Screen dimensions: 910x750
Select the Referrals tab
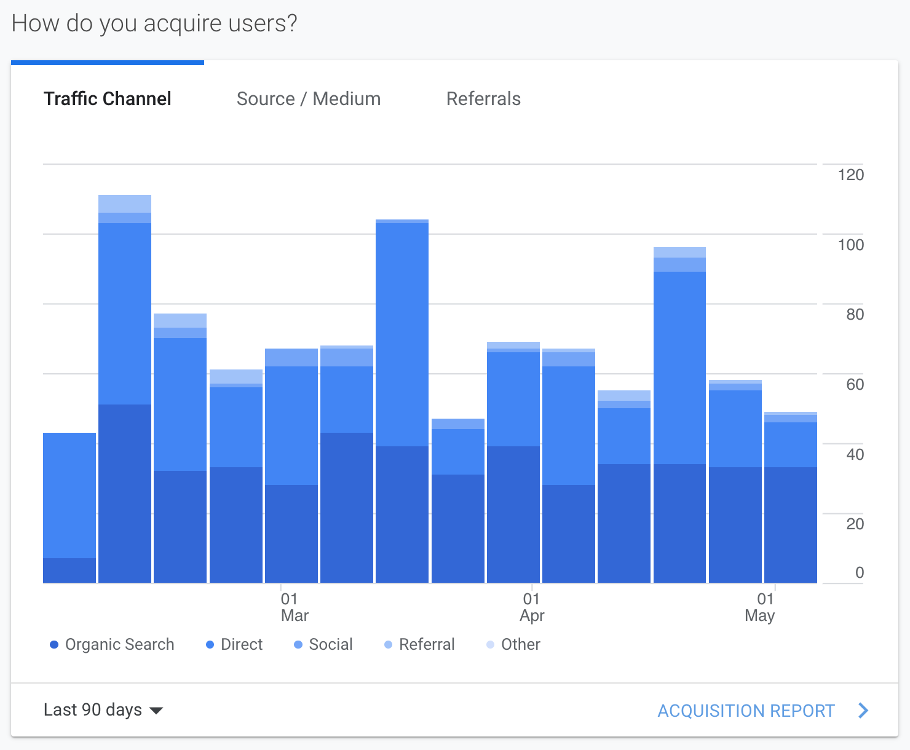pos(483,99)
